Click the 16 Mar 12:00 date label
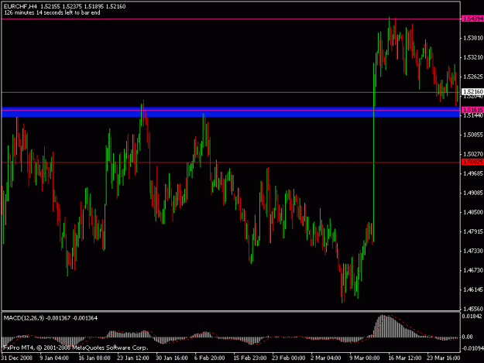The width and height of the screenshot is (484, 363). point(405,358)
